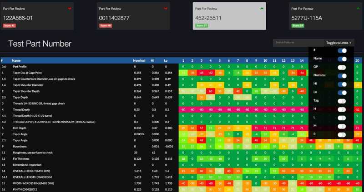Open the Toggle columns dropdown

point(339,43)
